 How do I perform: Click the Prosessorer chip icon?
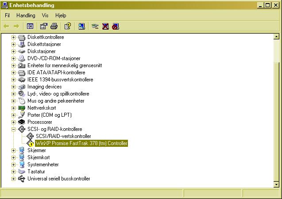tap(22, 122)
